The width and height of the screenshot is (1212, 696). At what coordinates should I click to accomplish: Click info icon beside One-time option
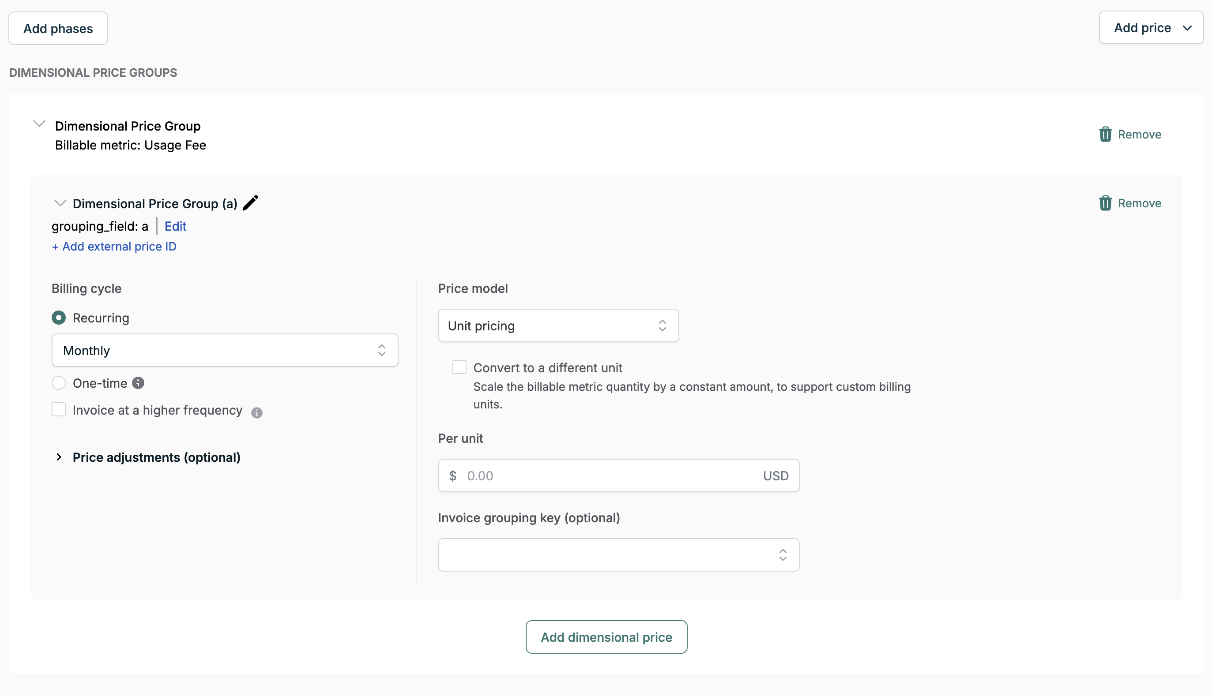coord(138,383)
